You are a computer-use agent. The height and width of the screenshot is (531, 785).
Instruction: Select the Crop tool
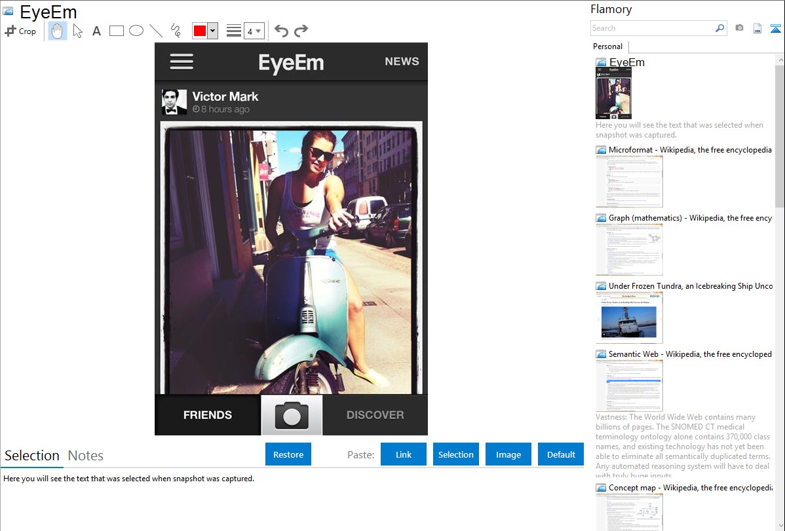click(20, 31)
